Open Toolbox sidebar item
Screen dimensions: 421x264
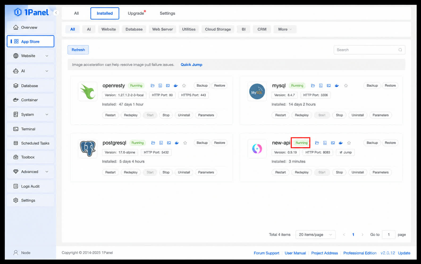31,157
